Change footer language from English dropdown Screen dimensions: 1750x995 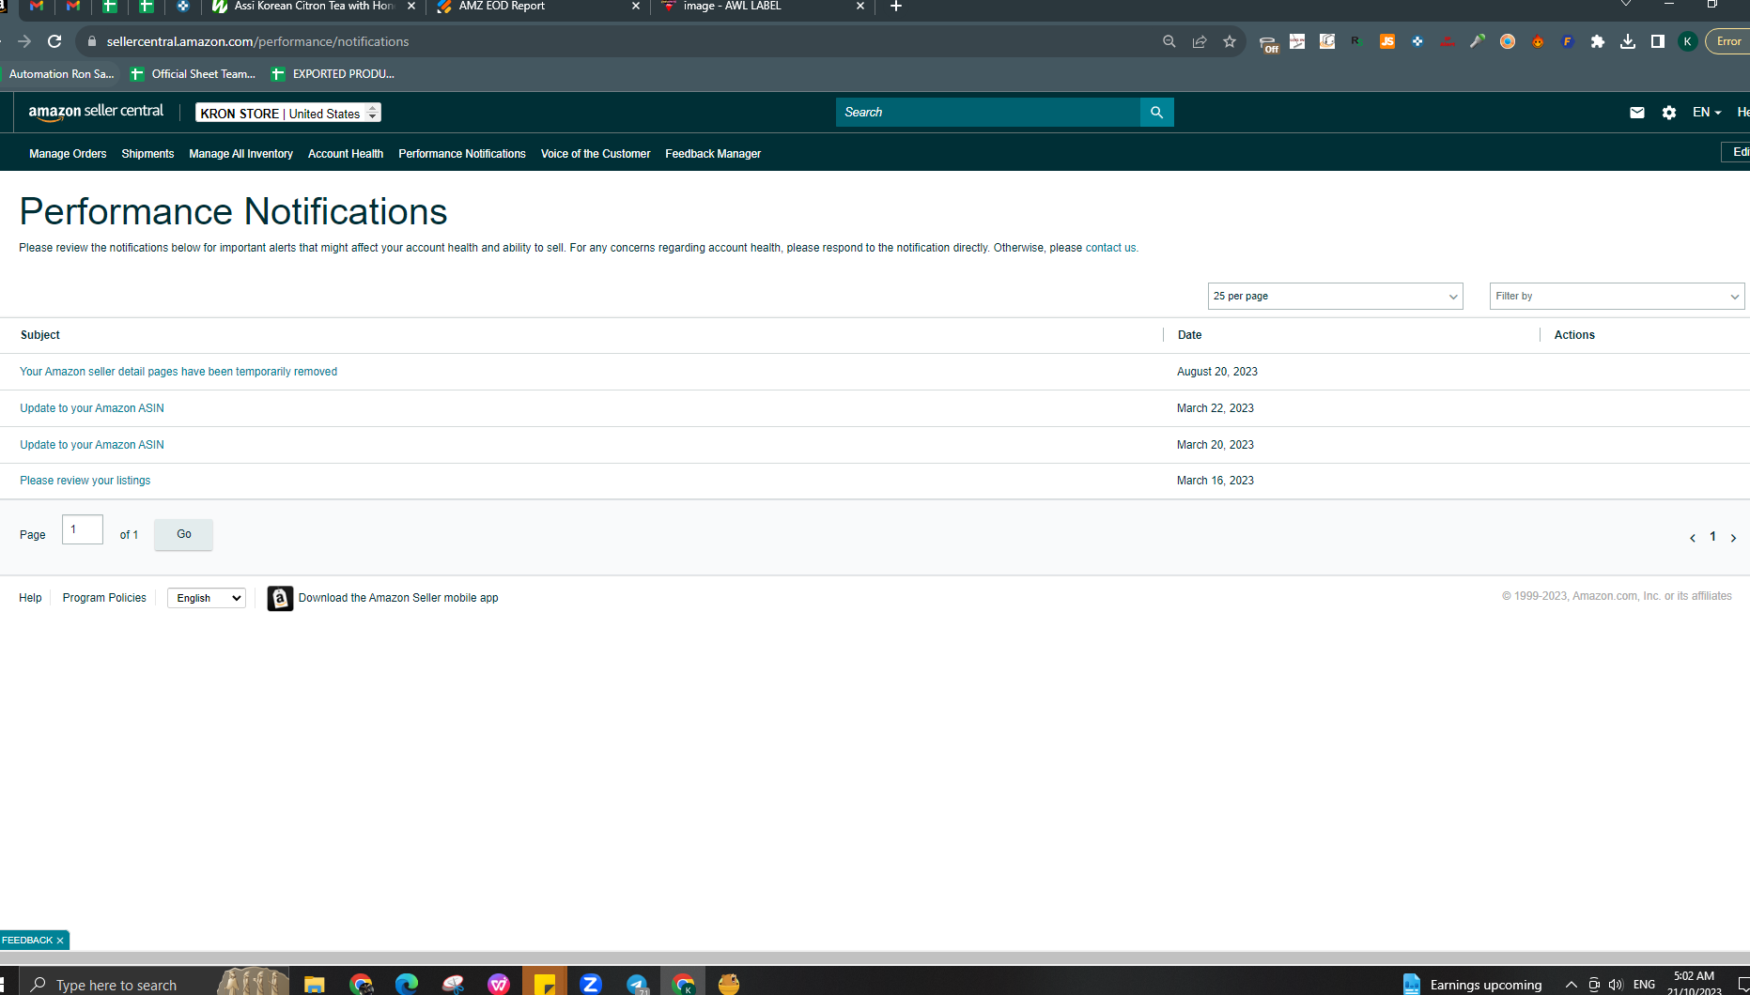(x=207, y=598)
